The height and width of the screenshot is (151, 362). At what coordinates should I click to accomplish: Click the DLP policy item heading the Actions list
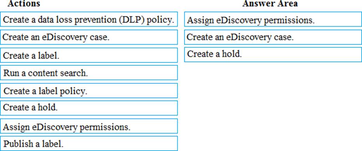point(89,19)
